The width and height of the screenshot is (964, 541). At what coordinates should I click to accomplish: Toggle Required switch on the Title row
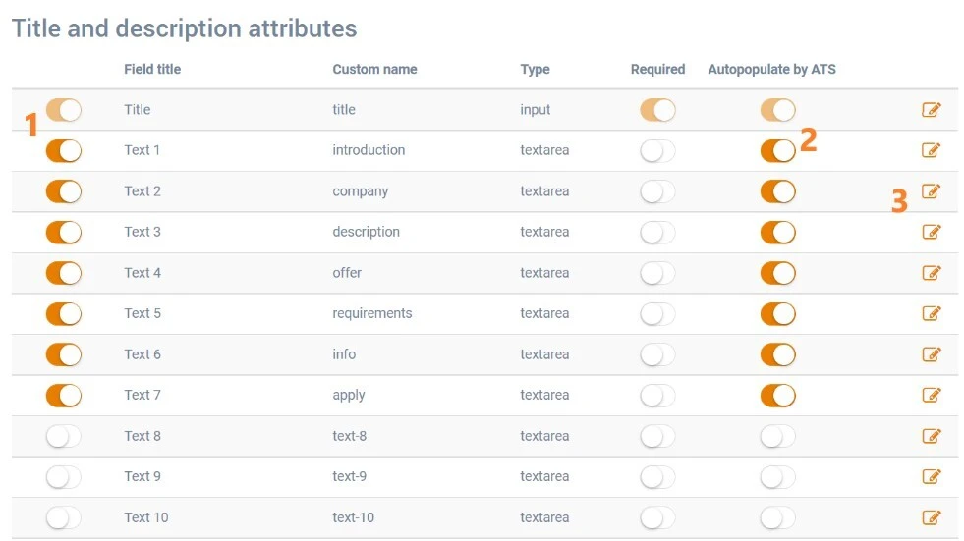pos(657,110)
